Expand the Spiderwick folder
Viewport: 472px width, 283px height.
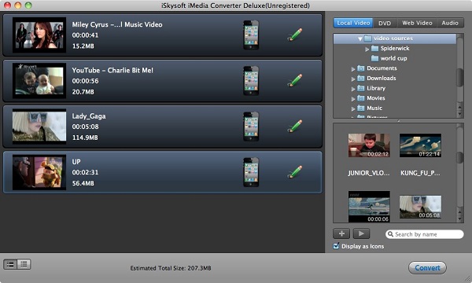[x=367, y=49]
